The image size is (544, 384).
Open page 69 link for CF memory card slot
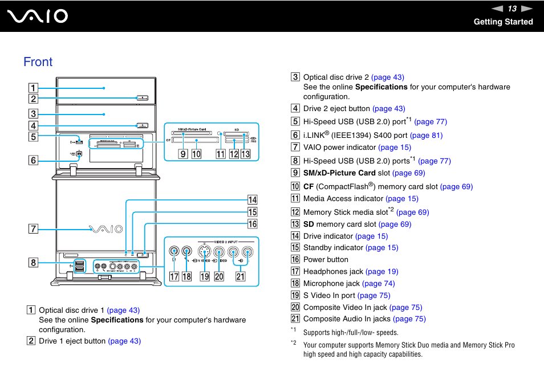456,187
